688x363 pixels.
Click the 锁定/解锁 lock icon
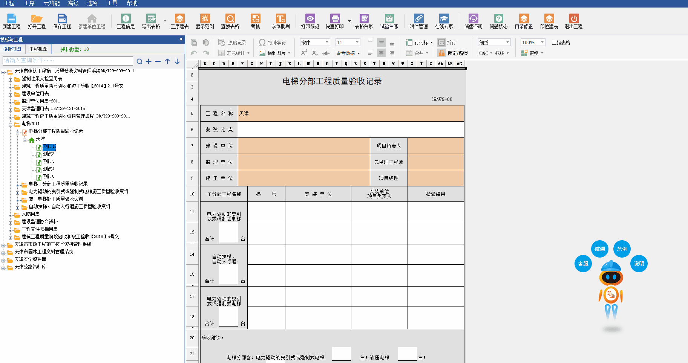coord(442,53)
